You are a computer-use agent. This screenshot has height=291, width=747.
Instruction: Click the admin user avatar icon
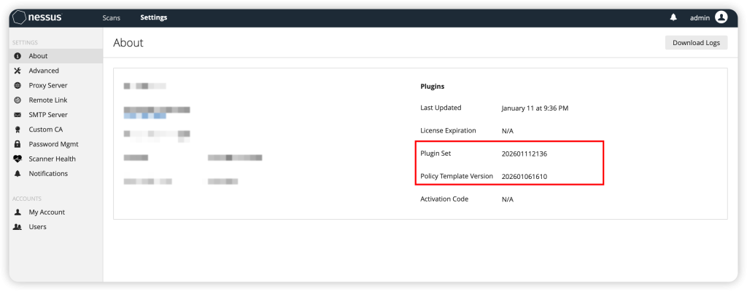point(721,17)
